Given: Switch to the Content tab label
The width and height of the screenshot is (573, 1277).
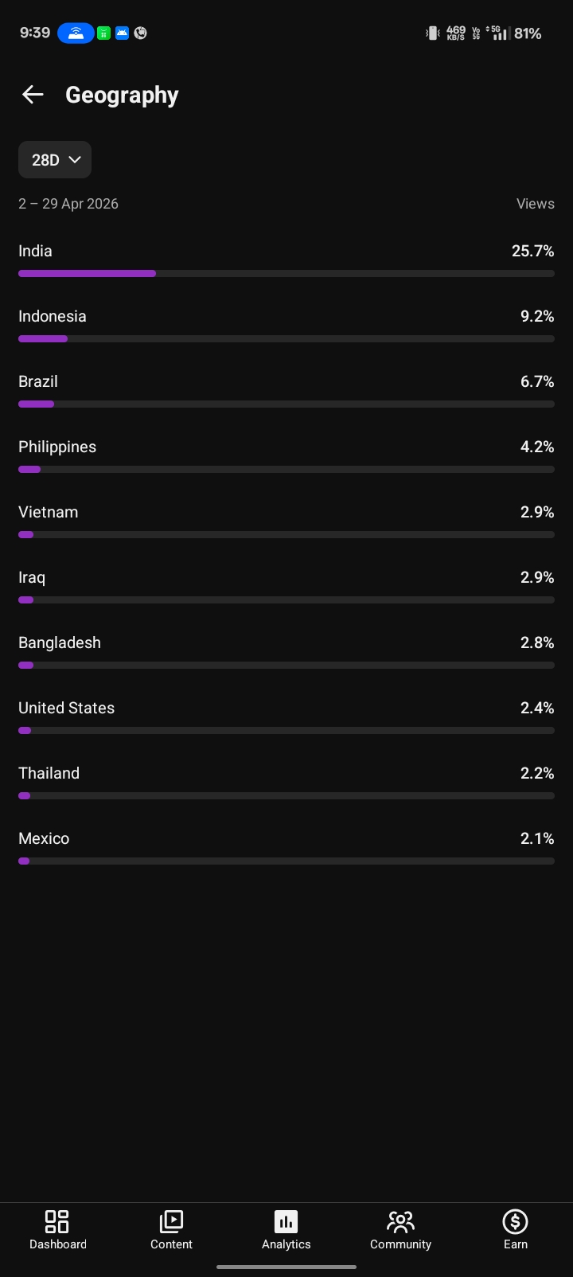Looking at the screenshot, I should (171, 1244).
